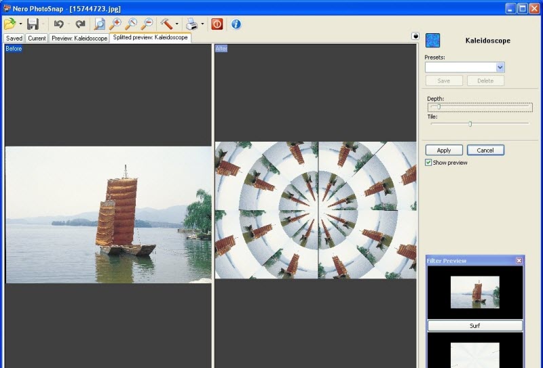Undo the last action
543x368 pixels.
58,24
